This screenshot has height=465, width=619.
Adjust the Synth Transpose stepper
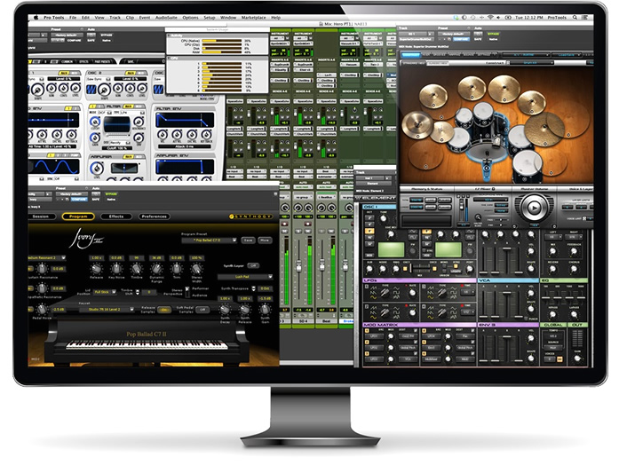(254, 288)
